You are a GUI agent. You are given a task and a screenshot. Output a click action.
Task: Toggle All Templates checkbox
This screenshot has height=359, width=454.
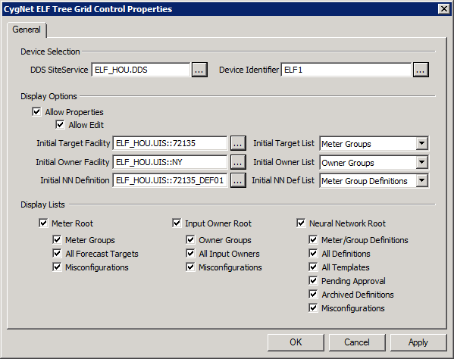[x=313, y=267]
